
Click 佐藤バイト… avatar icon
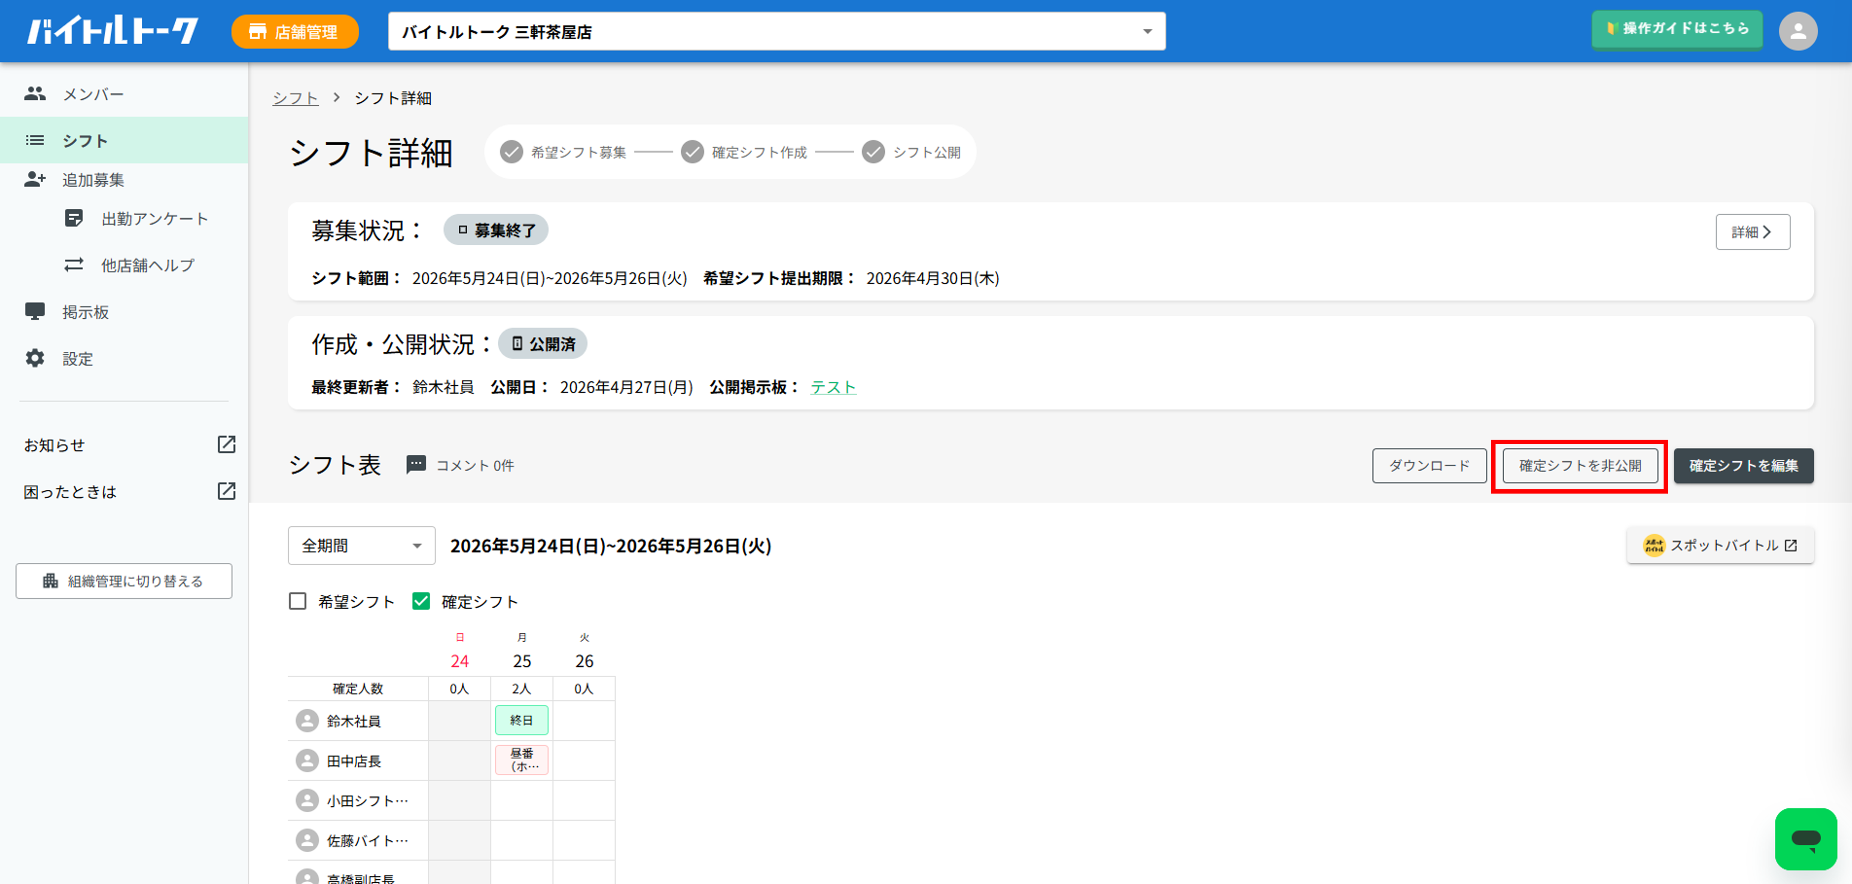click(x=307, y=840)
